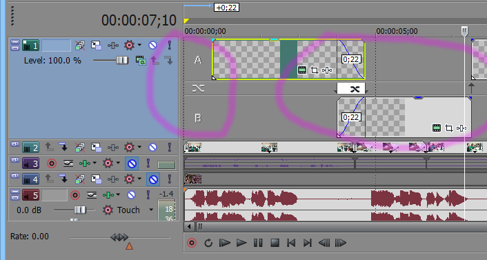Open Event FX on clip A
The width and height of the screenshot is (487, 260).
[x=327, y=70]
